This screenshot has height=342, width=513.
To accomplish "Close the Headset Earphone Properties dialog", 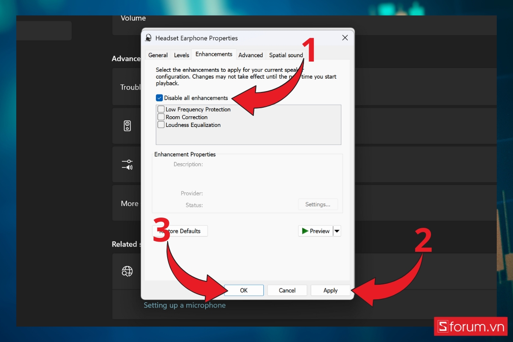I will click(345, 38).
